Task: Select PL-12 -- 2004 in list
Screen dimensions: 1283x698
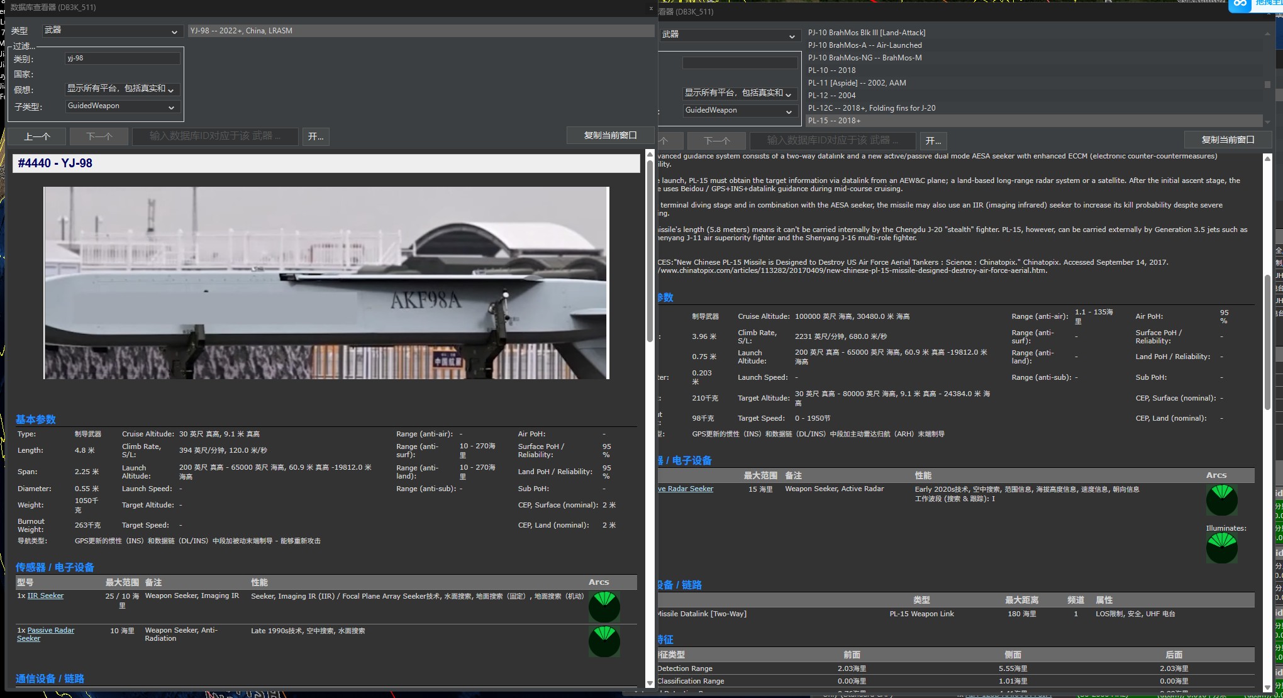Action: tap(831, 96)
